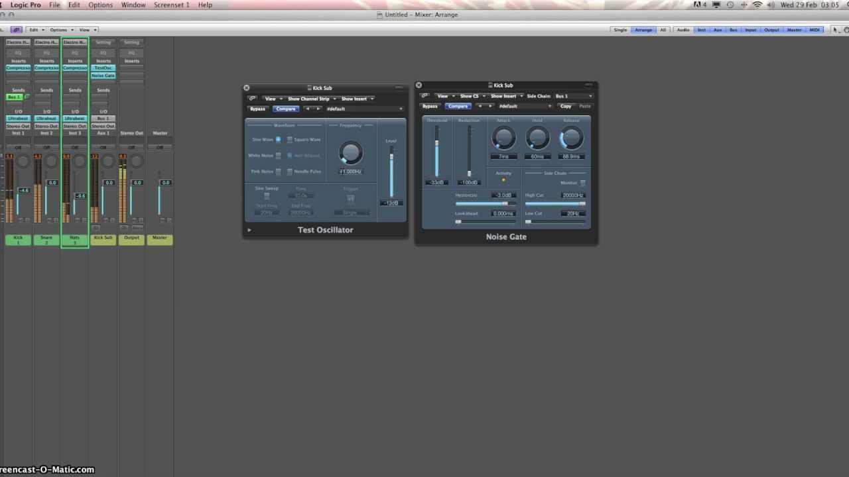Select next preset arrow in Noise Gate
The width and height of the screenshot is (849, 477).
(490, 106)
